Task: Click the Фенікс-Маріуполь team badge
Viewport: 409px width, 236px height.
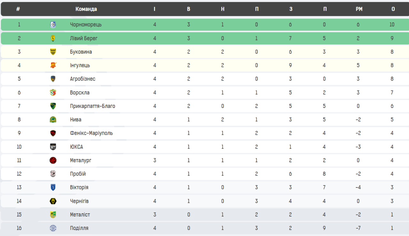Action: click(53, 133)
